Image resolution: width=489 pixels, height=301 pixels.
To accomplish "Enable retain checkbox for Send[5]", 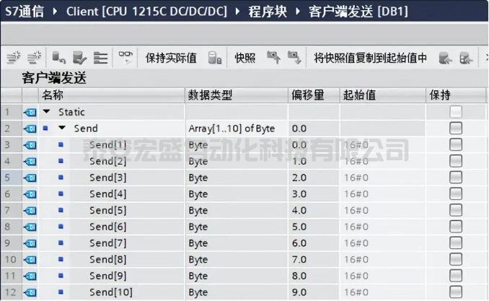I will point(455,210).
